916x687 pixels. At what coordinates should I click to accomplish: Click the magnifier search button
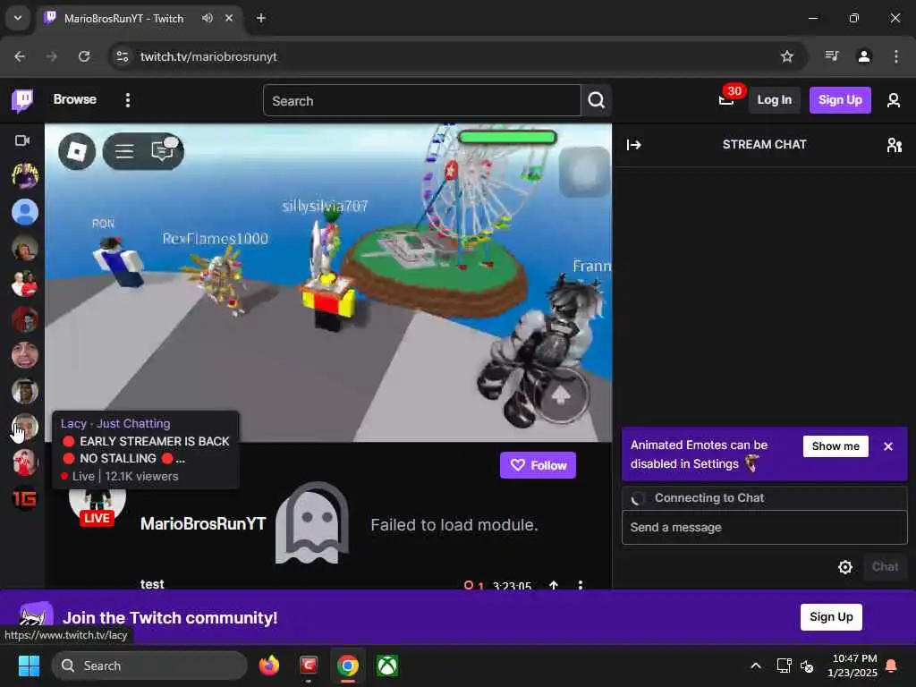point(596,100)
